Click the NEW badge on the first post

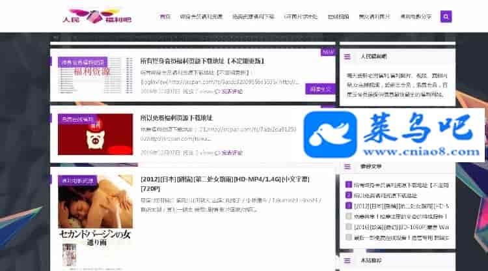327,52
